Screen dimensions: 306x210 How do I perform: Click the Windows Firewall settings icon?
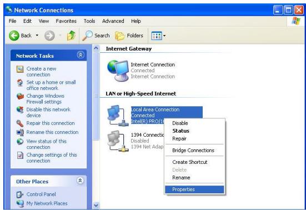20,97
